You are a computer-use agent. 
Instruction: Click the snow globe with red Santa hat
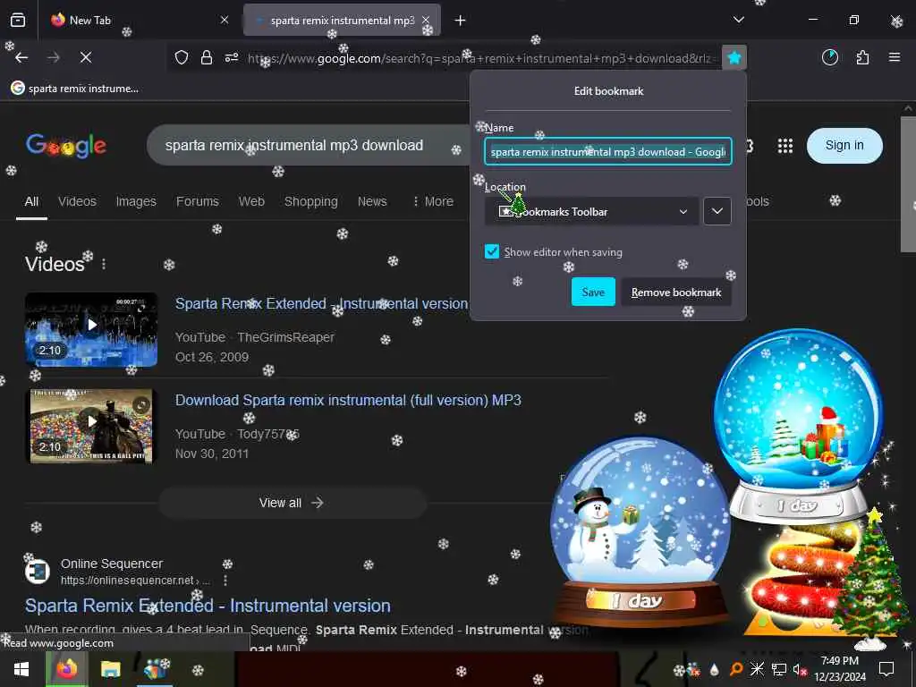pos(798,427)
